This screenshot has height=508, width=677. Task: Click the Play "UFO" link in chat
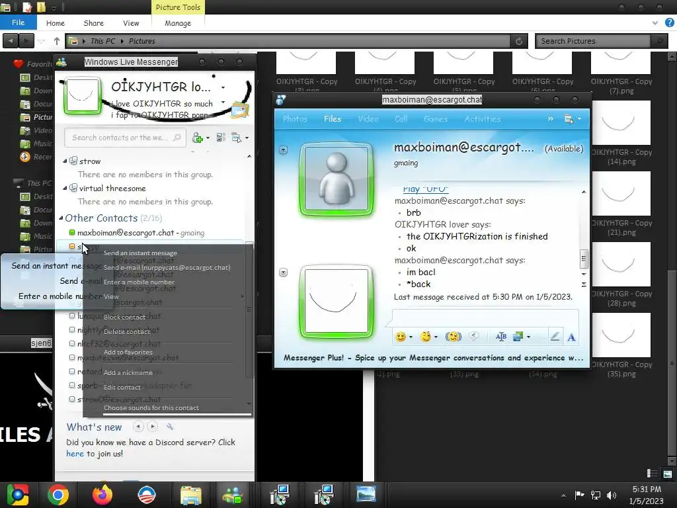point(426,189)
